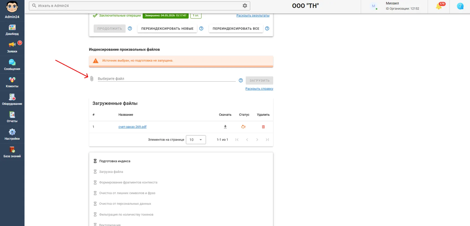Expand the items per page dropdown
The height and width of the screenshot is (226, 470).
click(x=196, y=140)
